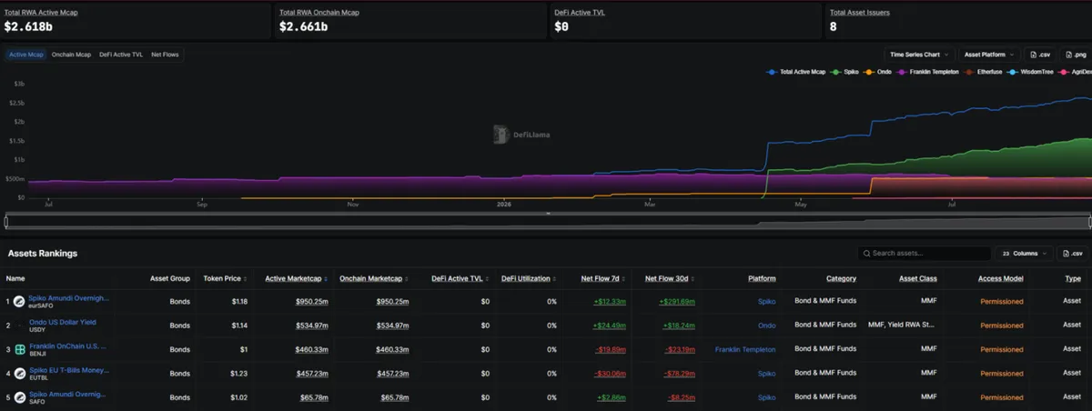Image resolution: width=1092 pixels, height=411 pixels.
Task: Open the Franklin Templeton platform link
Action: pos(745,349)
